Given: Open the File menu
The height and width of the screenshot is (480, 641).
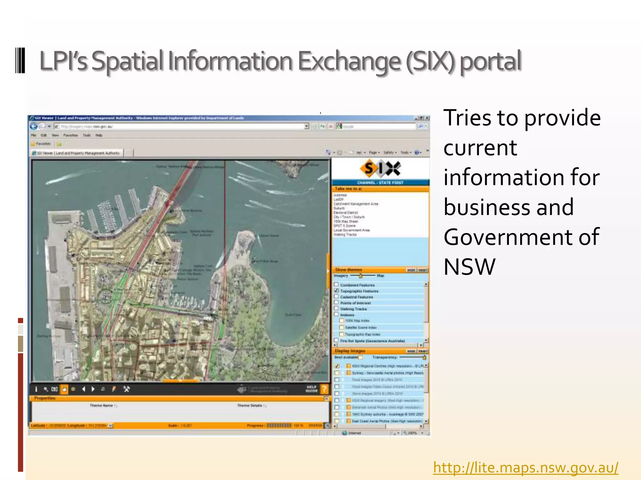Looking at the screenshot, I should [33, 135].
